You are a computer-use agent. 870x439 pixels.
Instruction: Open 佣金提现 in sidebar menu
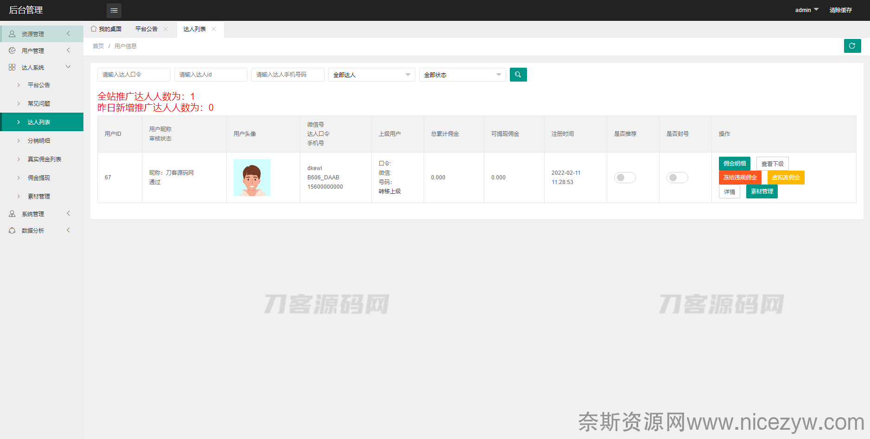(42, 178)
